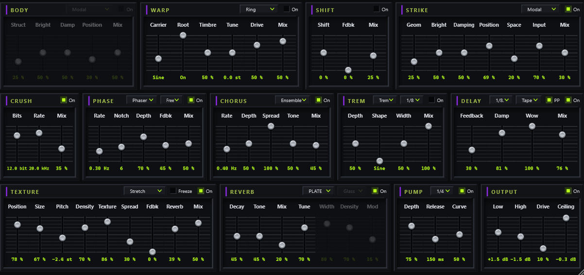Disable the Reverb On checkbox
The image size is (584, 275).
pos(375,191)
